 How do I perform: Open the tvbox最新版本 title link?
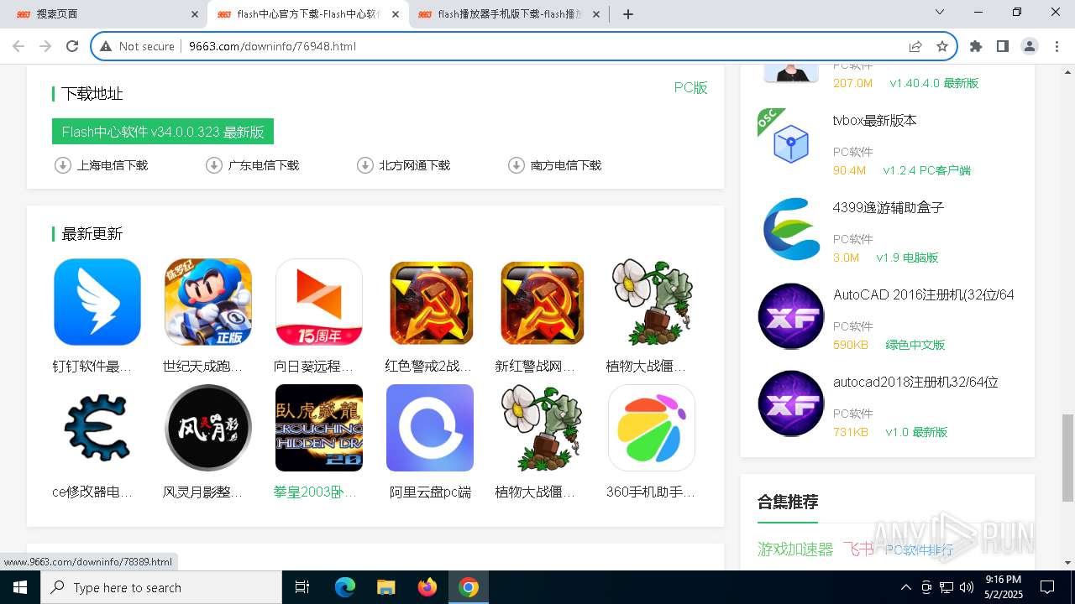coord(874,121)
